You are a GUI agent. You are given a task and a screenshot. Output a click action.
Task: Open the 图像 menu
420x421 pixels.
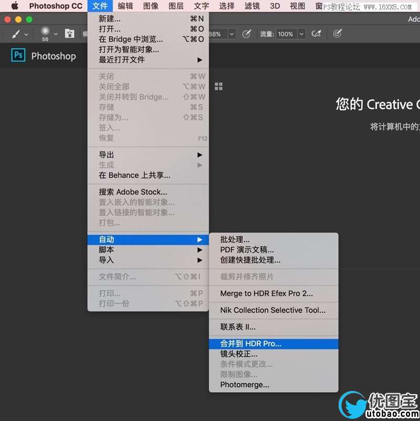click(x=150, y=6)
